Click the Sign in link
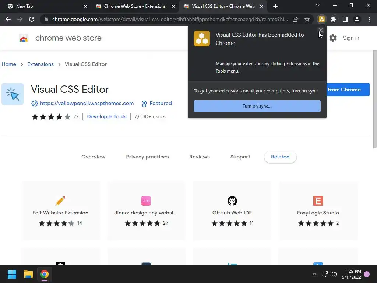Screen dimensions: 377x283 tap(351, 38)
